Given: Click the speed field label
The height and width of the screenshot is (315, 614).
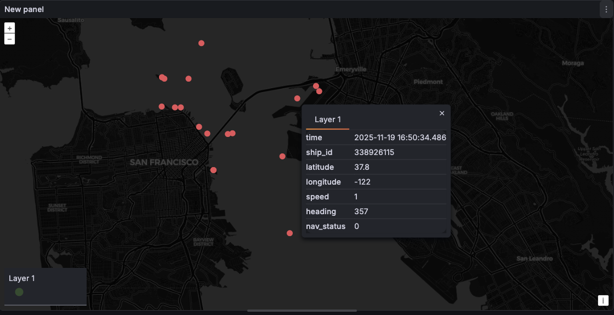Looking at the screenshot, I should click(x=317, y=197).
